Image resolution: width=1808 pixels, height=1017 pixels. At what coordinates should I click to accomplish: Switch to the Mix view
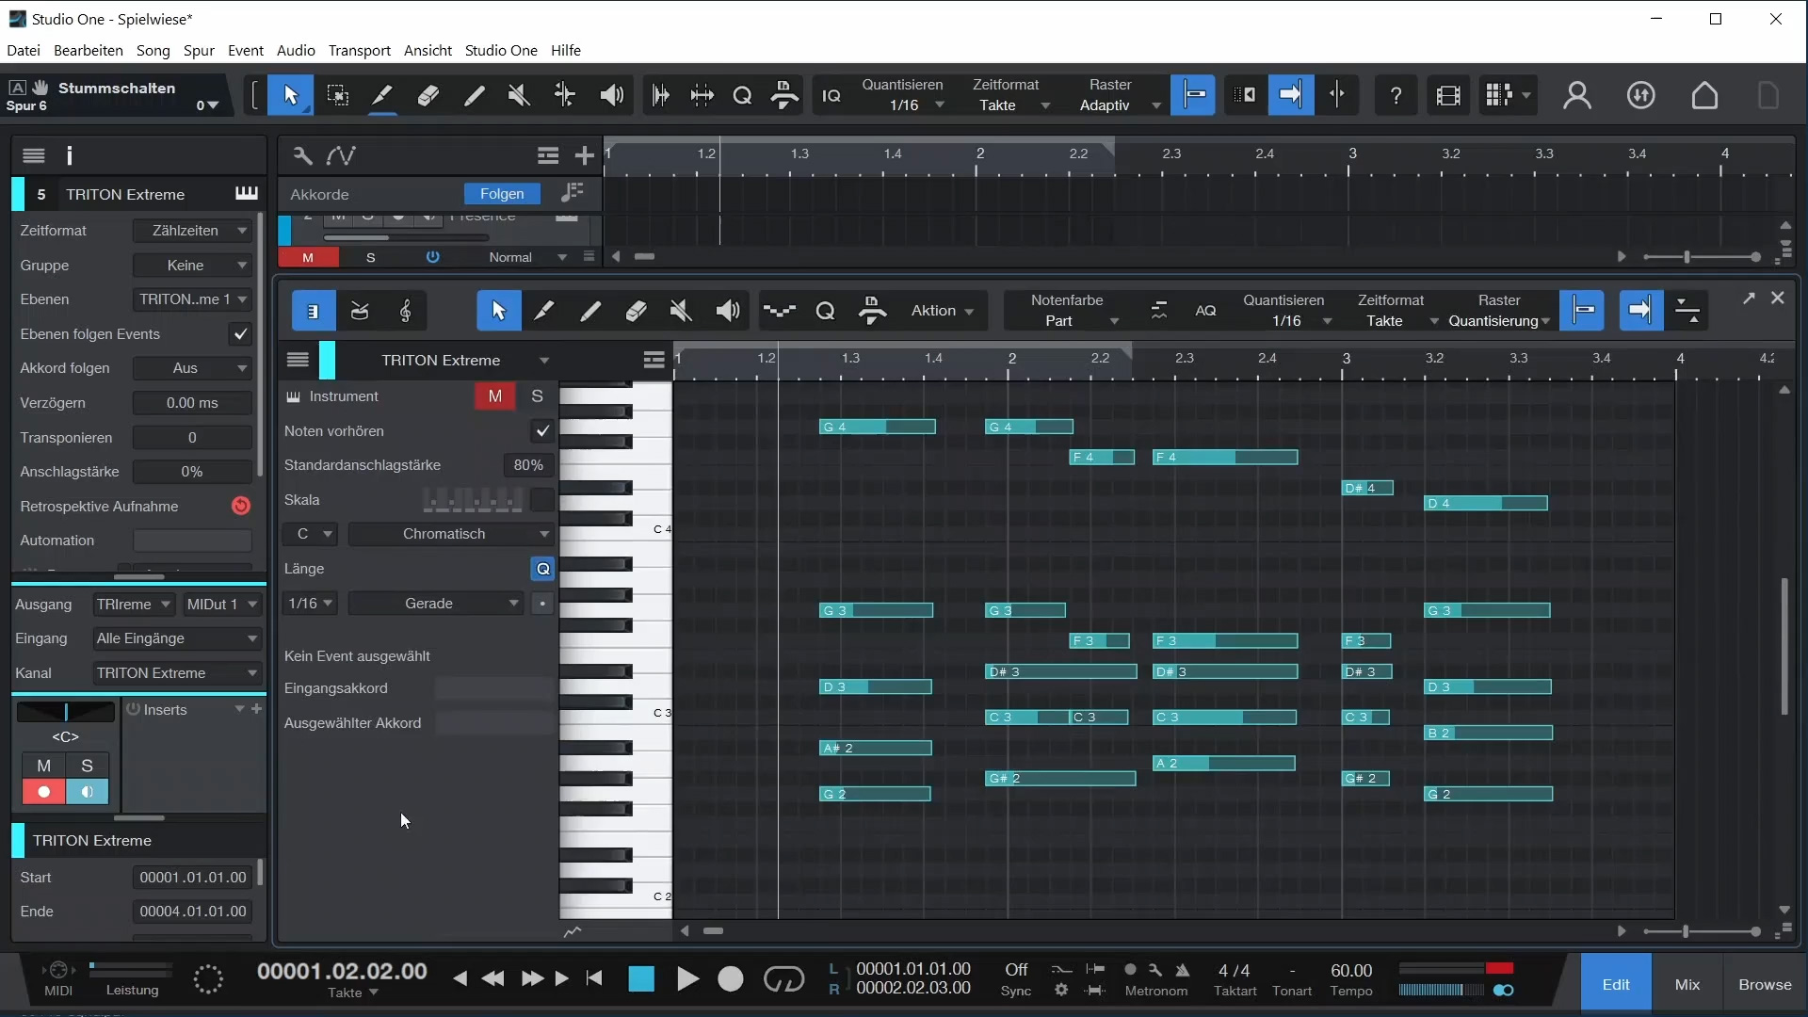pyautogui.click(x=1687, y=984)
